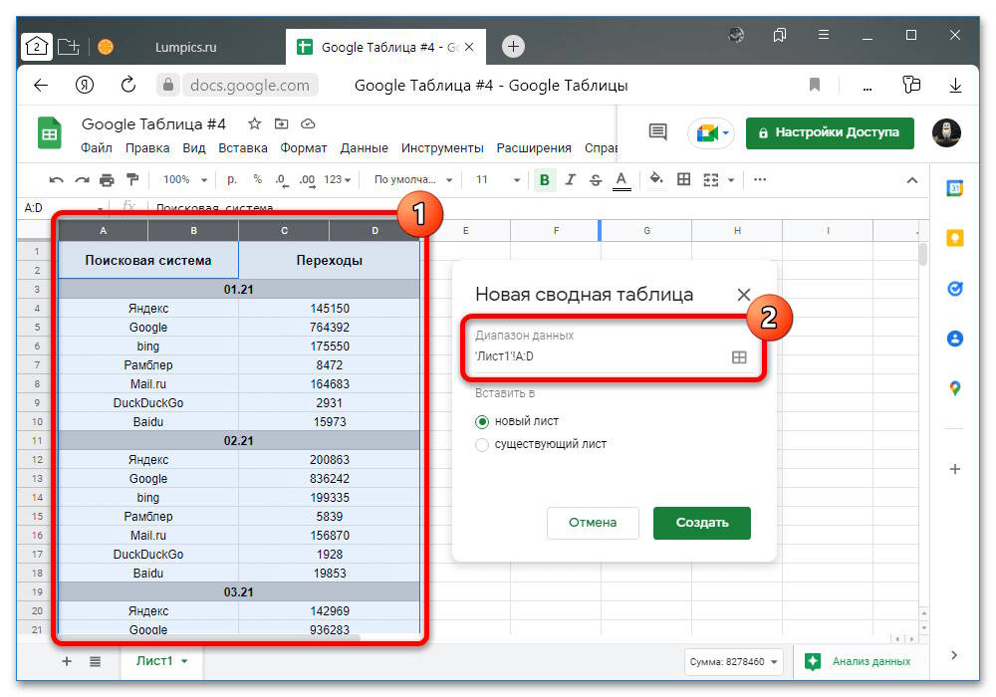Image resolution: width=996 pixels, height=697 pixels.
Task: Open the all sheets list icon
Action: tap(96, 661)
